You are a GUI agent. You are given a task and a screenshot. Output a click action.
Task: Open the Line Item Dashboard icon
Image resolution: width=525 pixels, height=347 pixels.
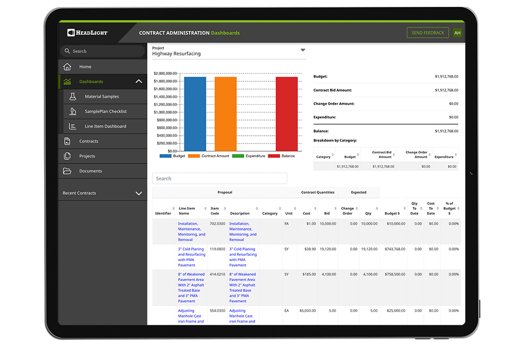click(x=73, y=126)
